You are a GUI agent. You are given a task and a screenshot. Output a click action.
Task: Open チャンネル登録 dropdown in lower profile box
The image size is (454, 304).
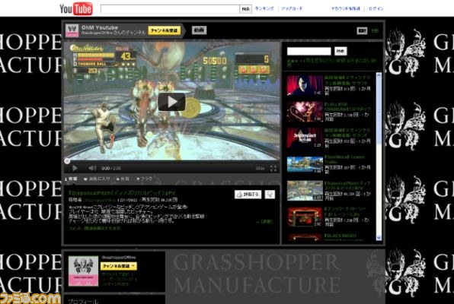click(119, 266)
